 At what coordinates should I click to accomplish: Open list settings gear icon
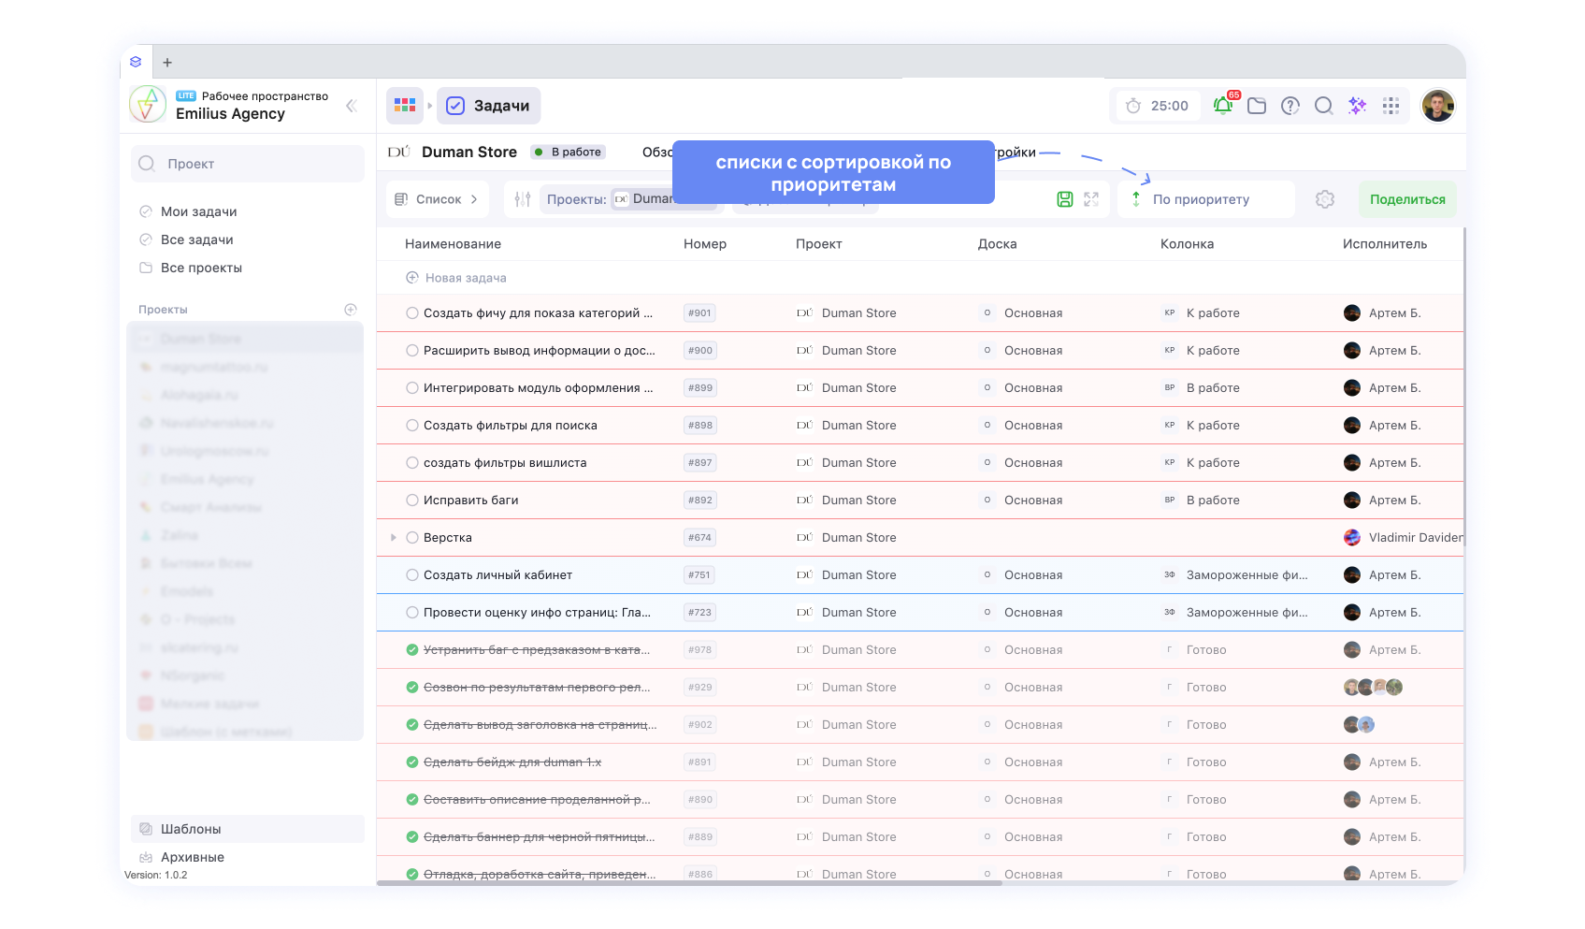pos(1324,199)
